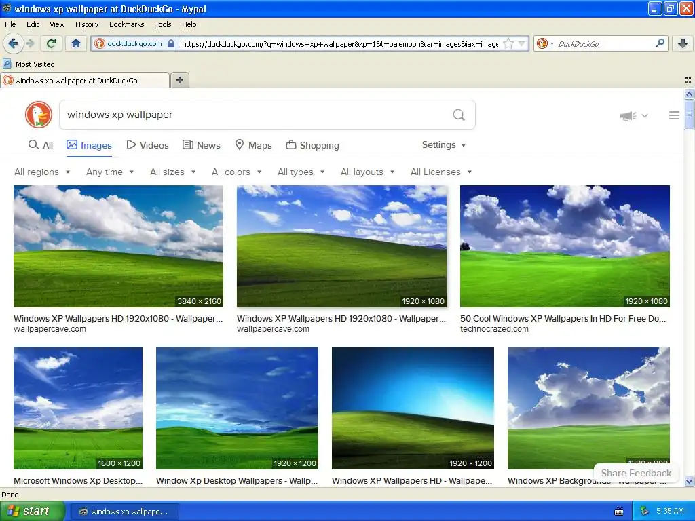Screen dimensions: 695x521
Task: Open the File menu
Action: point(10,24)
